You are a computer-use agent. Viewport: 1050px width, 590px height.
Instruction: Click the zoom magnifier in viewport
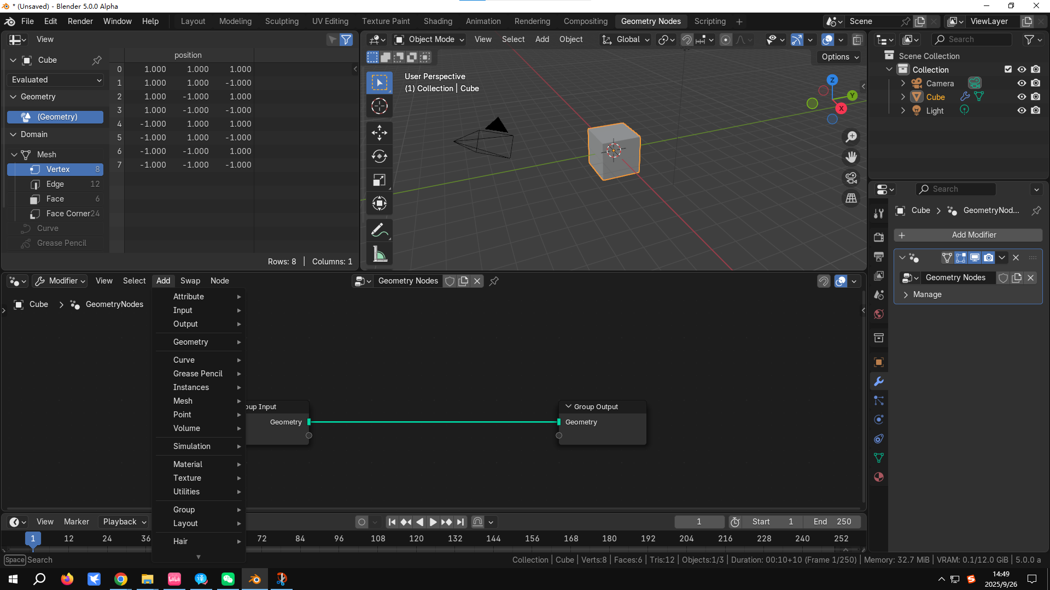(x=851, y=137)
